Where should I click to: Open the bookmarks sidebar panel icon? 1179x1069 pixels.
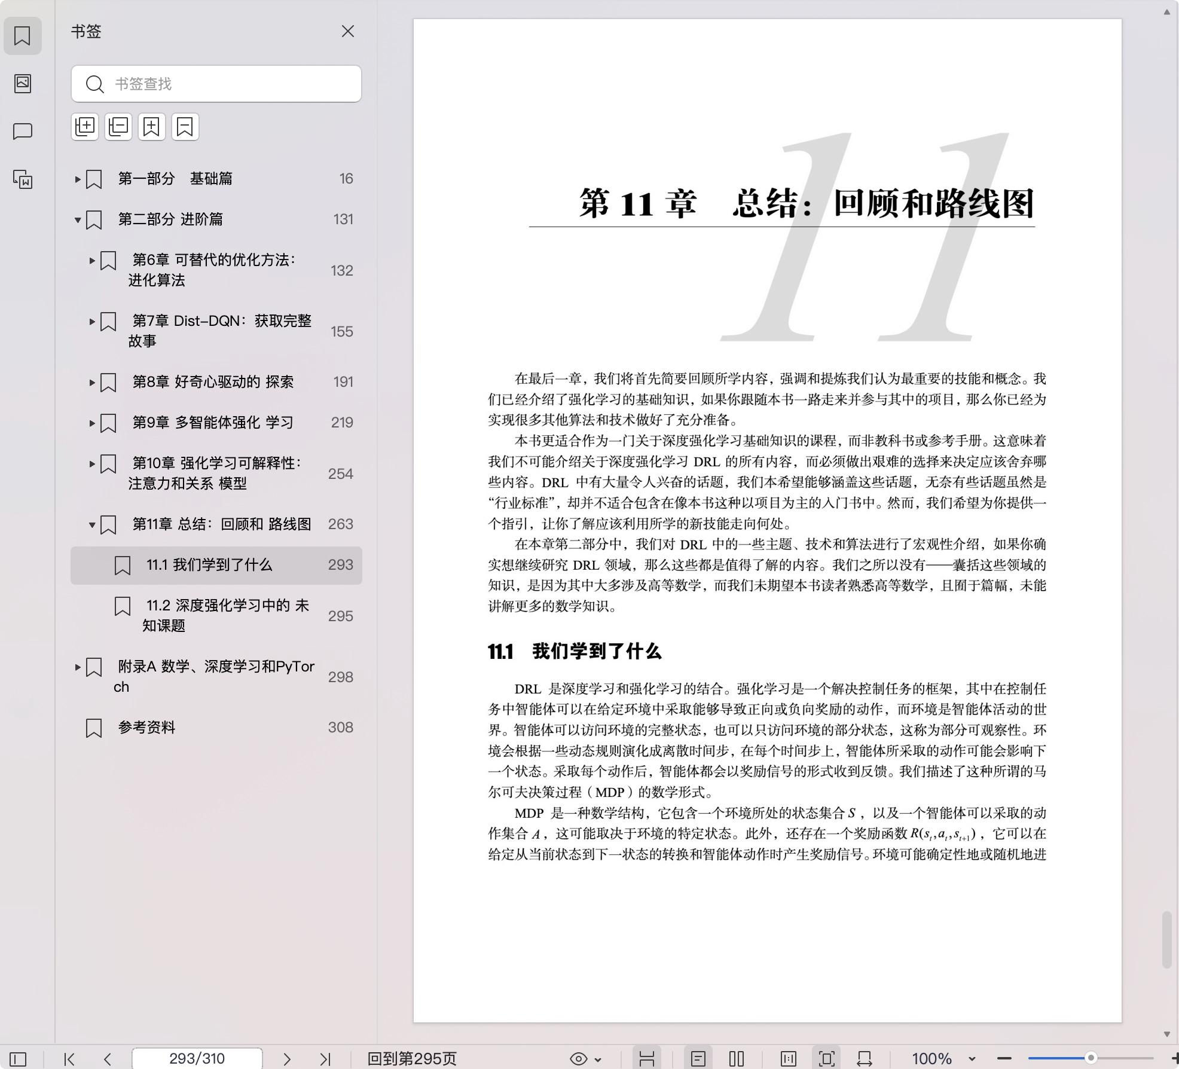tap(22, 35)
